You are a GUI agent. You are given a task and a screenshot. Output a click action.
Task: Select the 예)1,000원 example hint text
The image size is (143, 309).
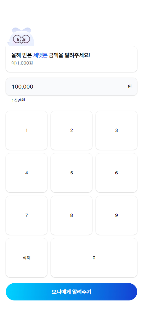point(22,63)
